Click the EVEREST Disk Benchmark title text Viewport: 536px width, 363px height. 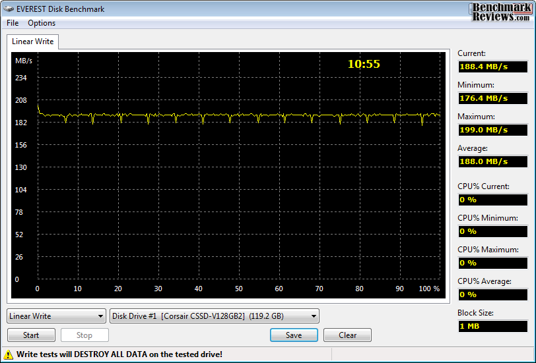coord(61,9)
